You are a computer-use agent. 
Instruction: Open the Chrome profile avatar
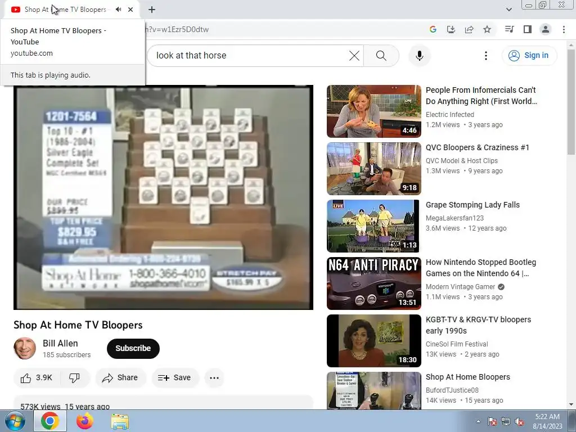pos(546,29)
